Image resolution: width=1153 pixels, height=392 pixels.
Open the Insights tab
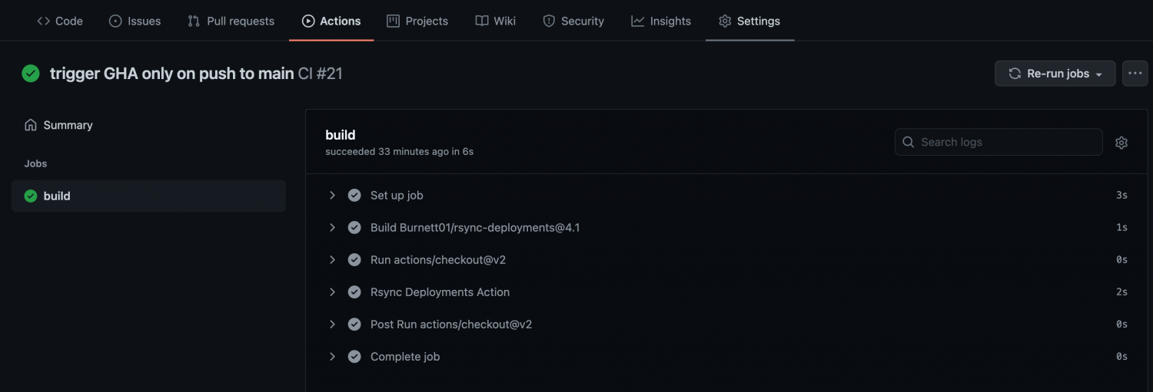661,21
